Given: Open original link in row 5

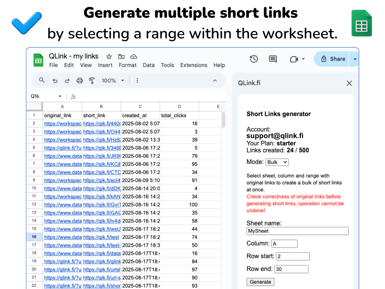Looking at the screenshot, I should [63, 148].
